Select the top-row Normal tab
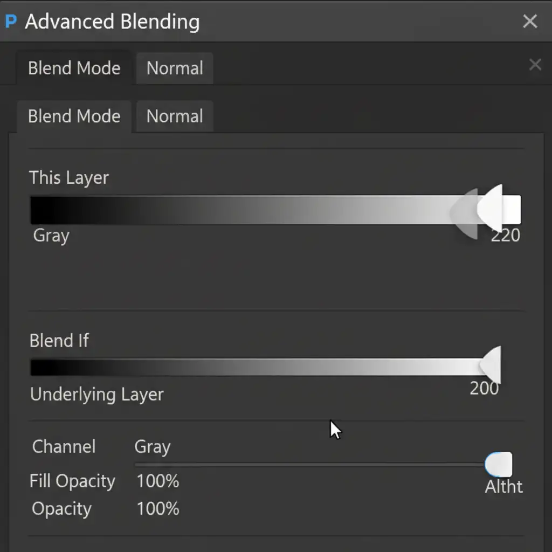 (175, 68)
